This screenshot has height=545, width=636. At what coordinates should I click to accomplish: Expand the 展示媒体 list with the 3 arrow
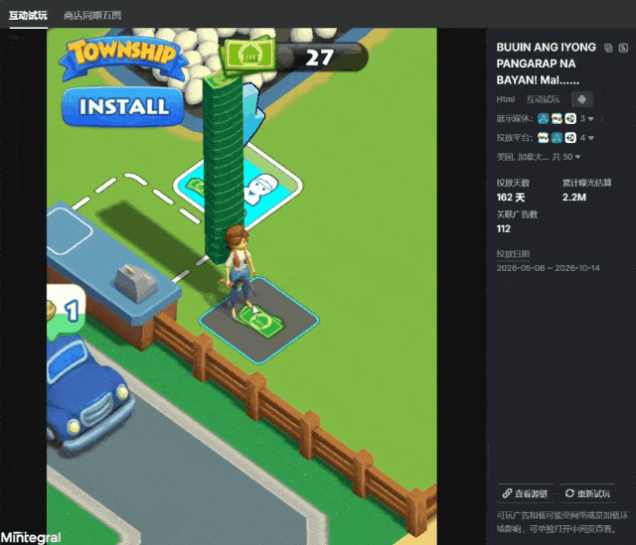coord(587,119)
